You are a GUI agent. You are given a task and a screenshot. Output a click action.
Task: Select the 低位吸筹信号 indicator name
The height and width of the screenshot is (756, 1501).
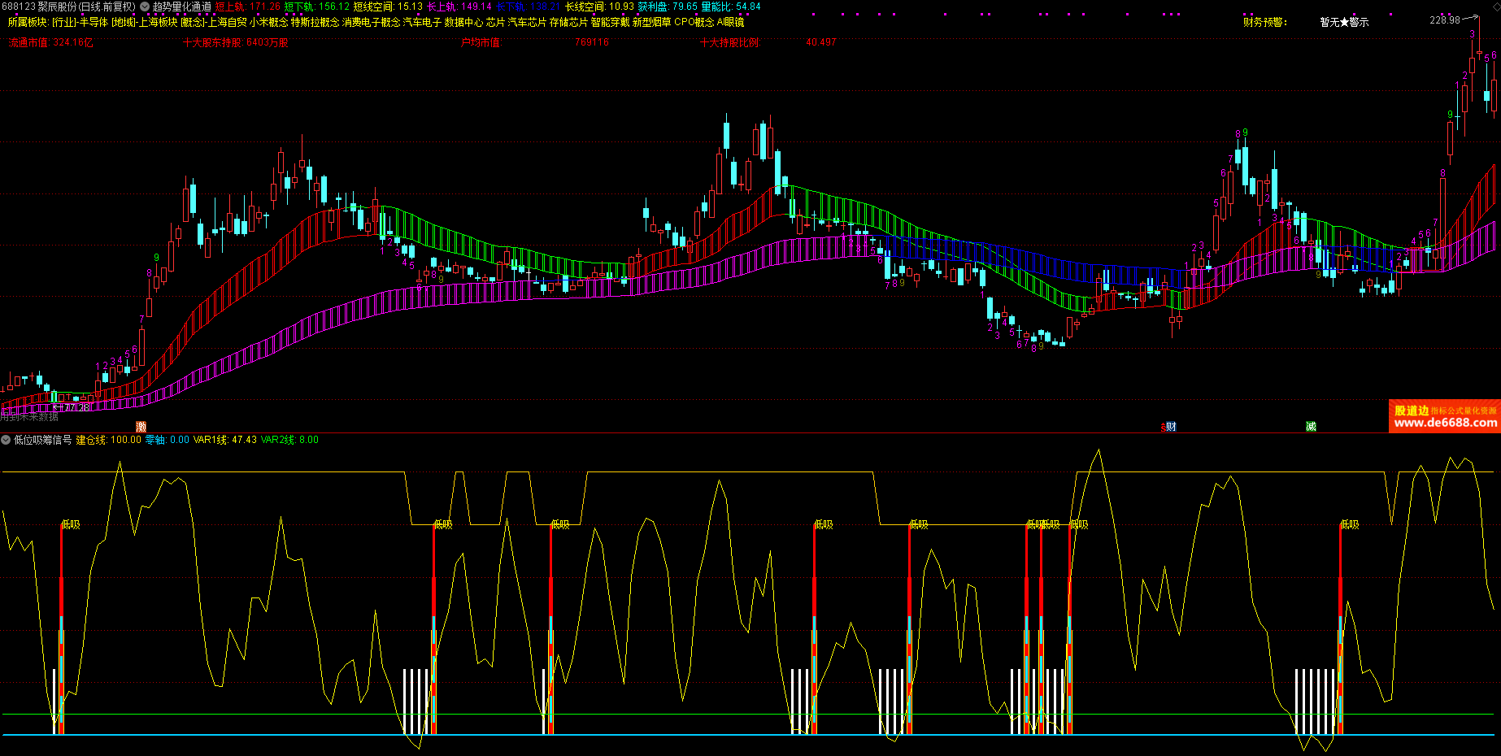[x=43, y=440]
